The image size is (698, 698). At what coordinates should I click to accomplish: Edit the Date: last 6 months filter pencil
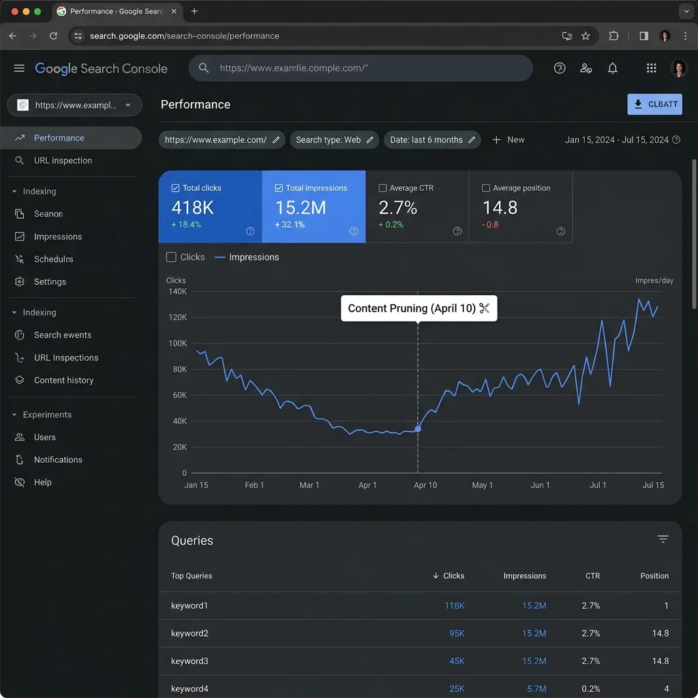click(472, 140)
